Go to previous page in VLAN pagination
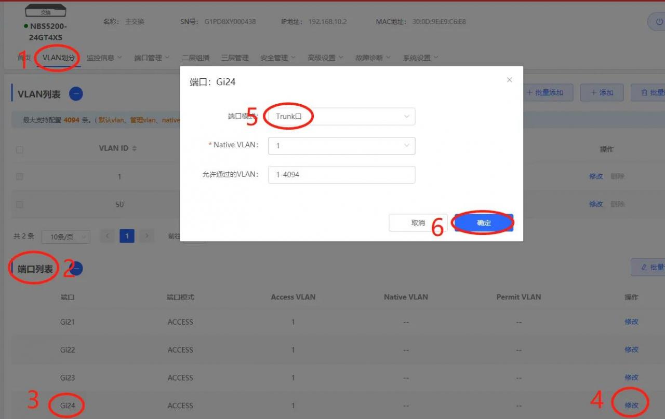The width and height of the screenshot is (665, 419). click(108, 236)
